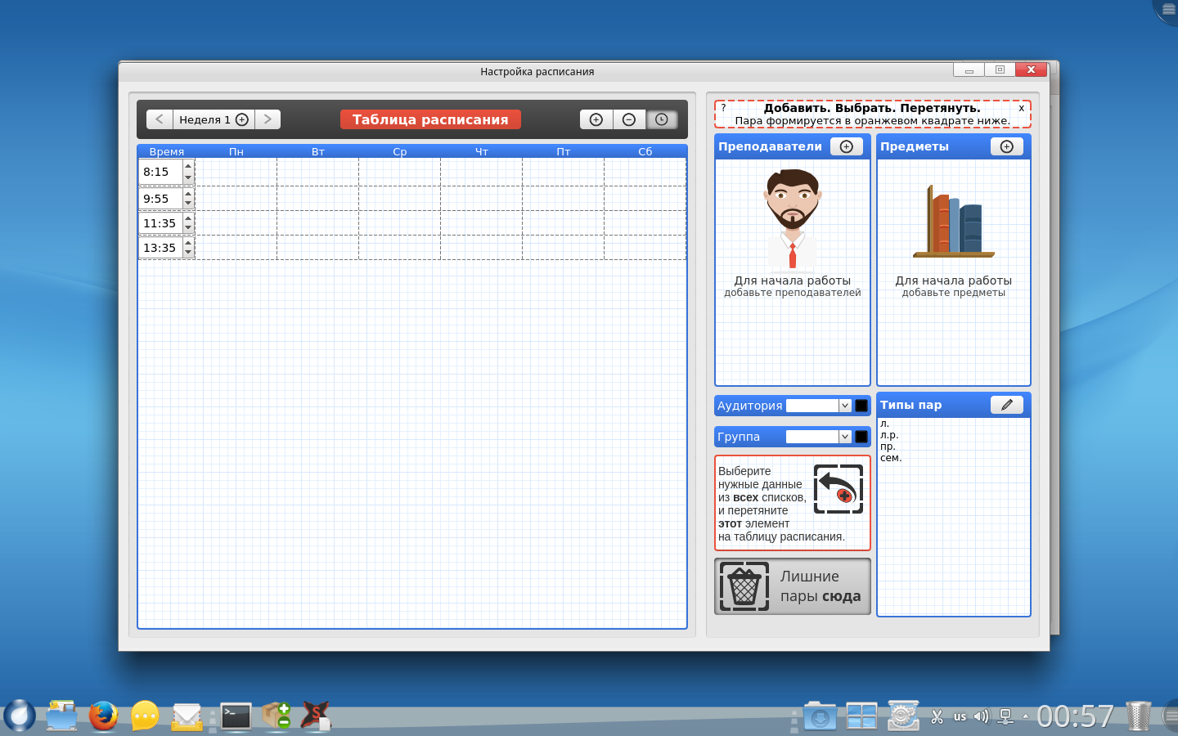Add a time row with plus icon

[596, 119]
